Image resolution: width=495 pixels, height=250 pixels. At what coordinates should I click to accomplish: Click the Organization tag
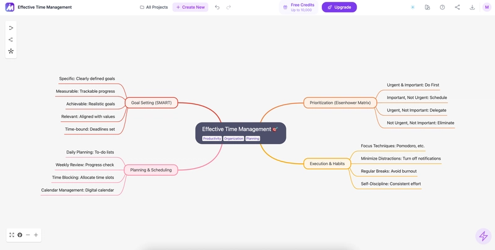(234, 139)
